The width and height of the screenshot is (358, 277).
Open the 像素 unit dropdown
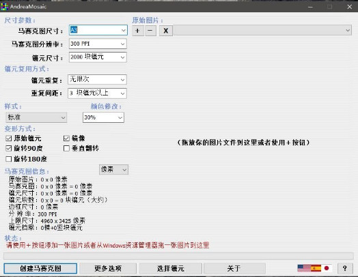coord(113,170)
